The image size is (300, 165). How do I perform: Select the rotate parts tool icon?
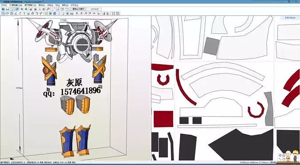pos(7,13)
